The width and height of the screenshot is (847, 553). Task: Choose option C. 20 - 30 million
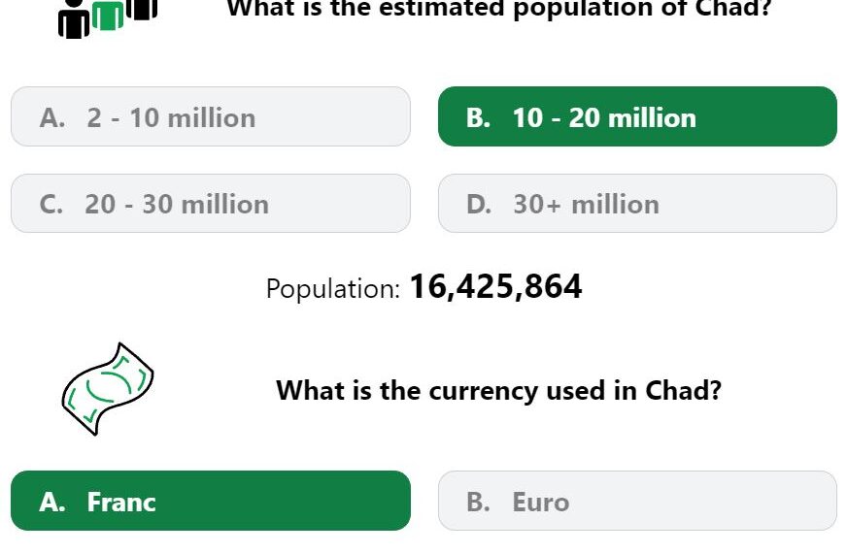coord(211,204)
